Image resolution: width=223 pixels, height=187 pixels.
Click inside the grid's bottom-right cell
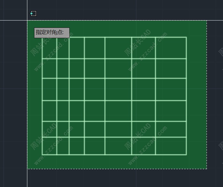coord(171,146)
